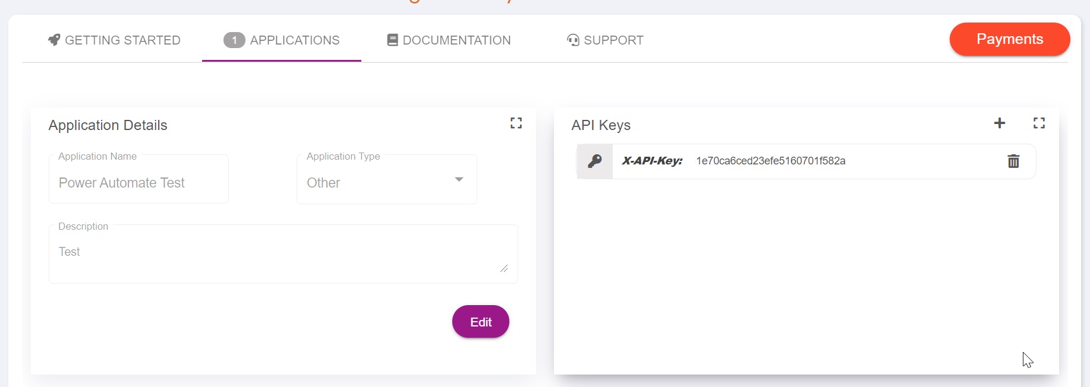The image size is (1090, 387).
Task: Delete the X-API-Key using the trash icon
Action: pos(1014,161)
